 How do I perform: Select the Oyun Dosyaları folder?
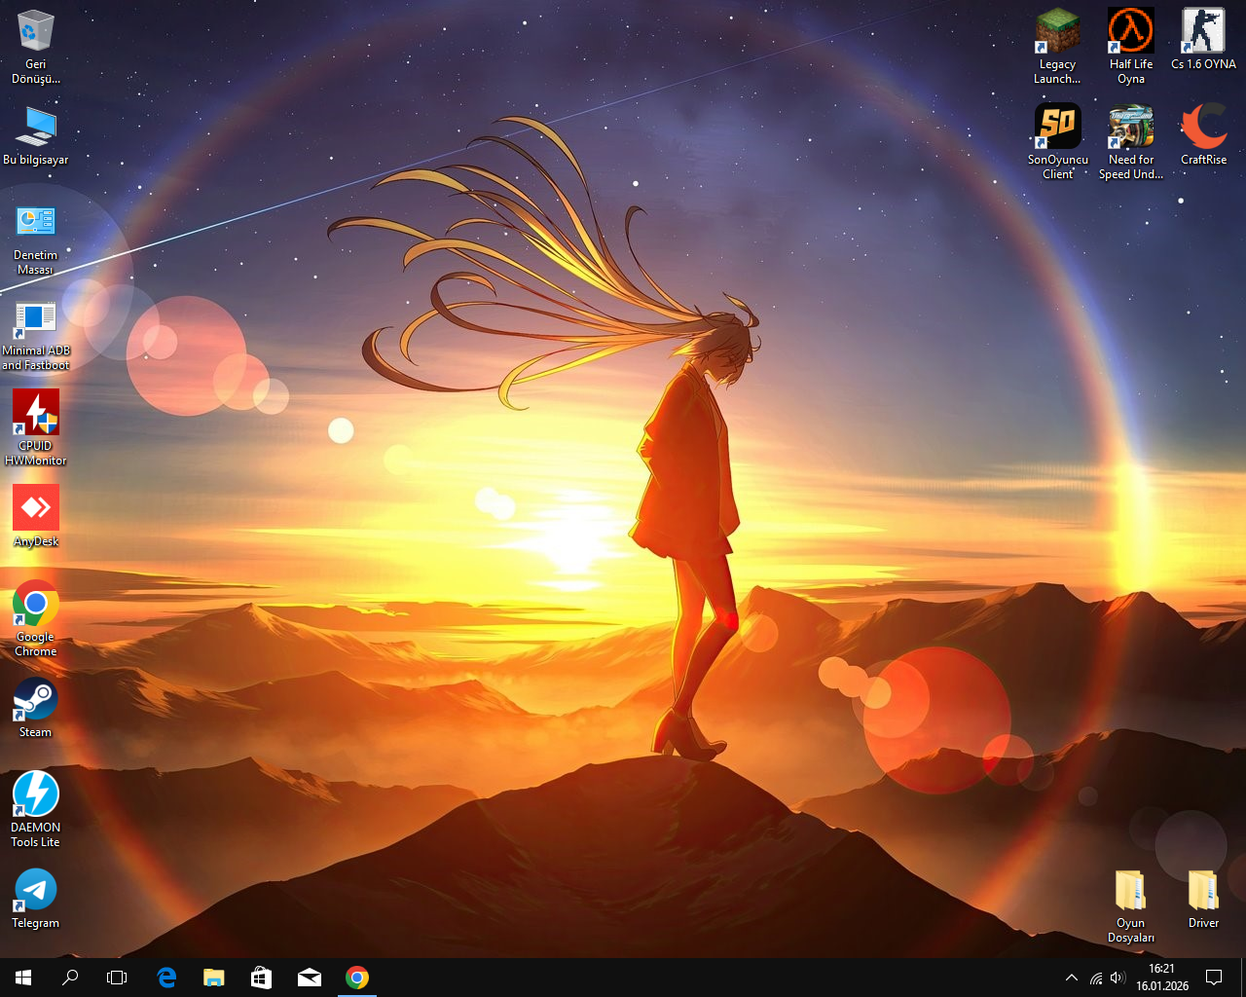coord(1131,905)
